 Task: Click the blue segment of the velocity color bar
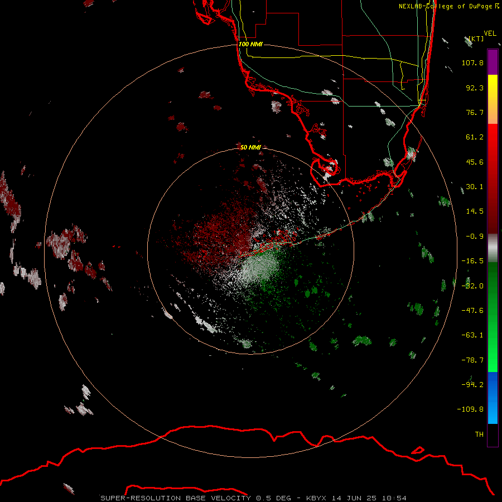tap(493, 398)
